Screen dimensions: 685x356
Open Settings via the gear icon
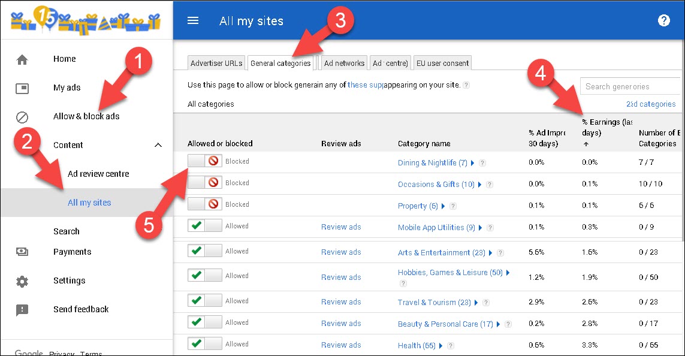22,281
